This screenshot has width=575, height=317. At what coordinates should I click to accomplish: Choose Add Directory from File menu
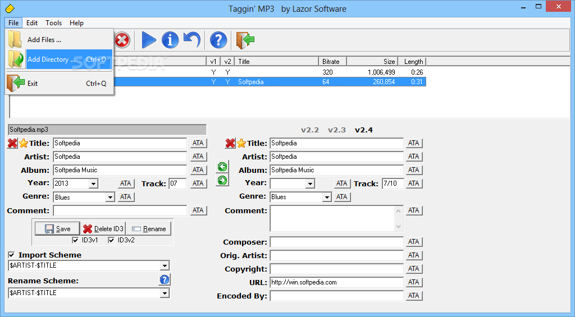click(x=60, y=59)
